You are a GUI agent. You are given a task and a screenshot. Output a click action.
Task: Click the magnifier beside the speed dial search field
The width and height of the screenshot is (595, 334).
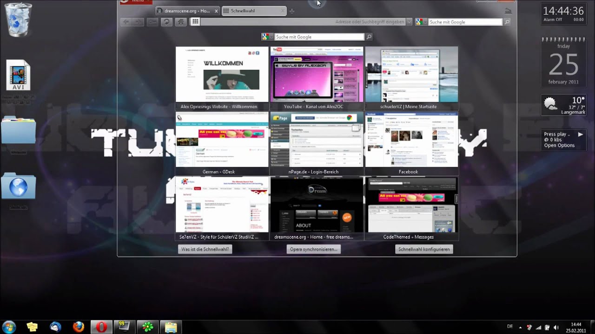(x=369, y=37)
